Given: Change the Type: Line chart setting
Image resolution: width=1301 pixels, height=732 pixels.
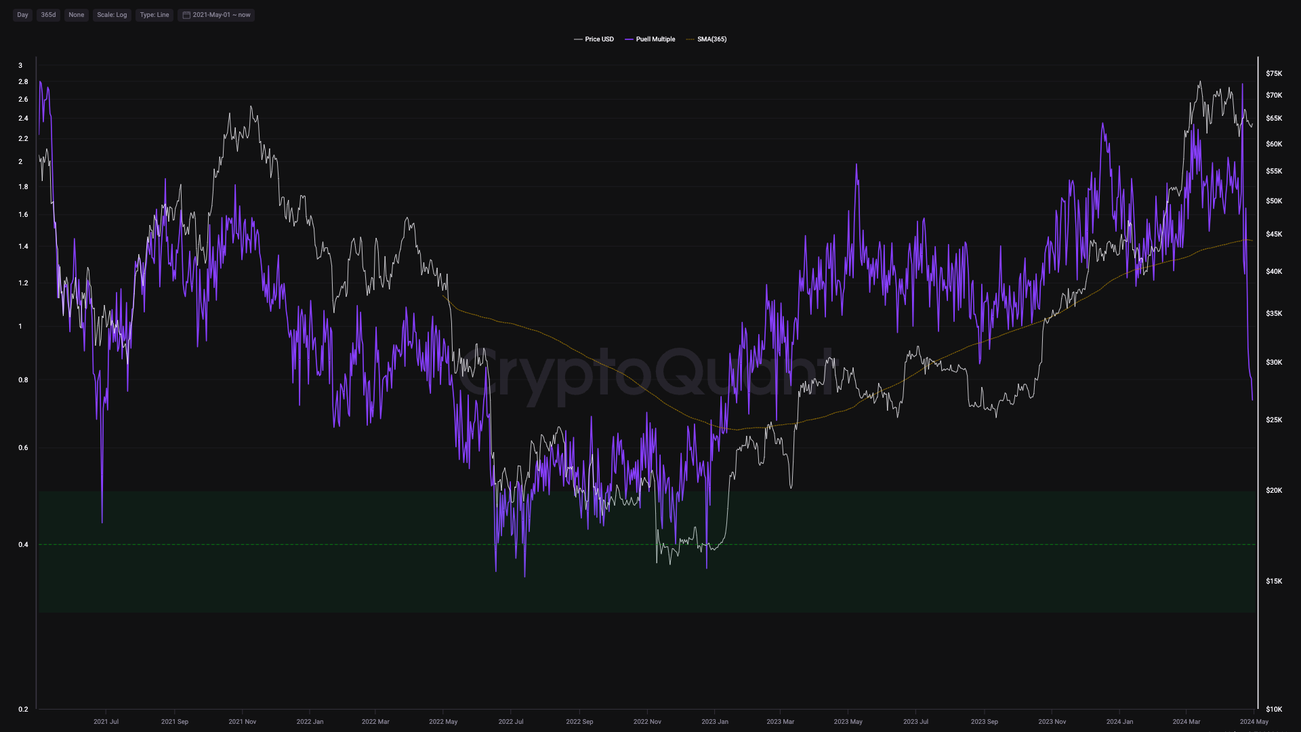Looking at the screenshot, I should (154, 15).
